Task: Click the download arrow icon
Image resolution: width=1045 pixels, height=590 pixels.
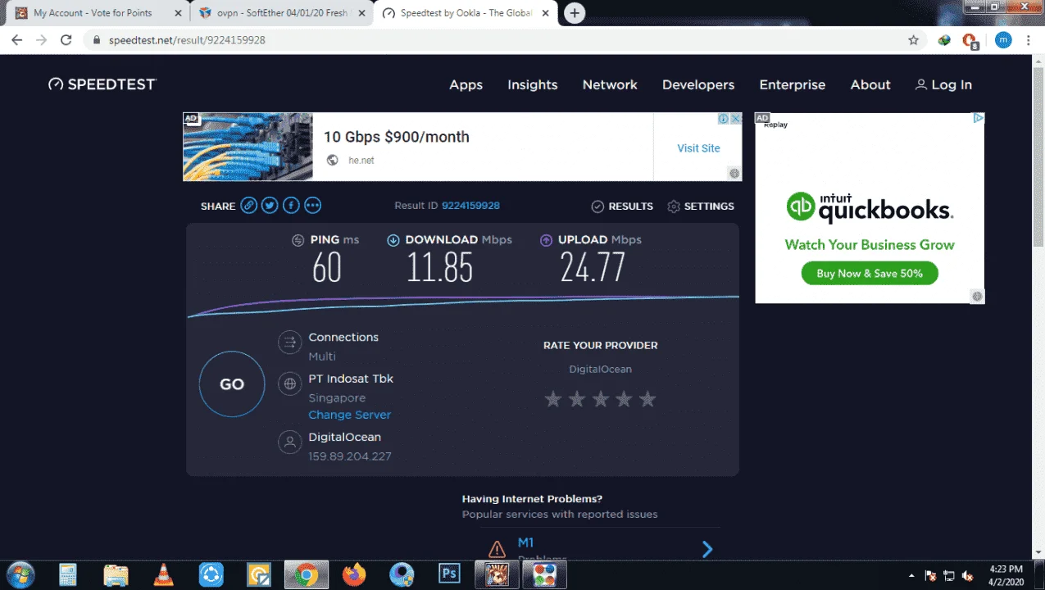Action: click(x=393, y=240)
